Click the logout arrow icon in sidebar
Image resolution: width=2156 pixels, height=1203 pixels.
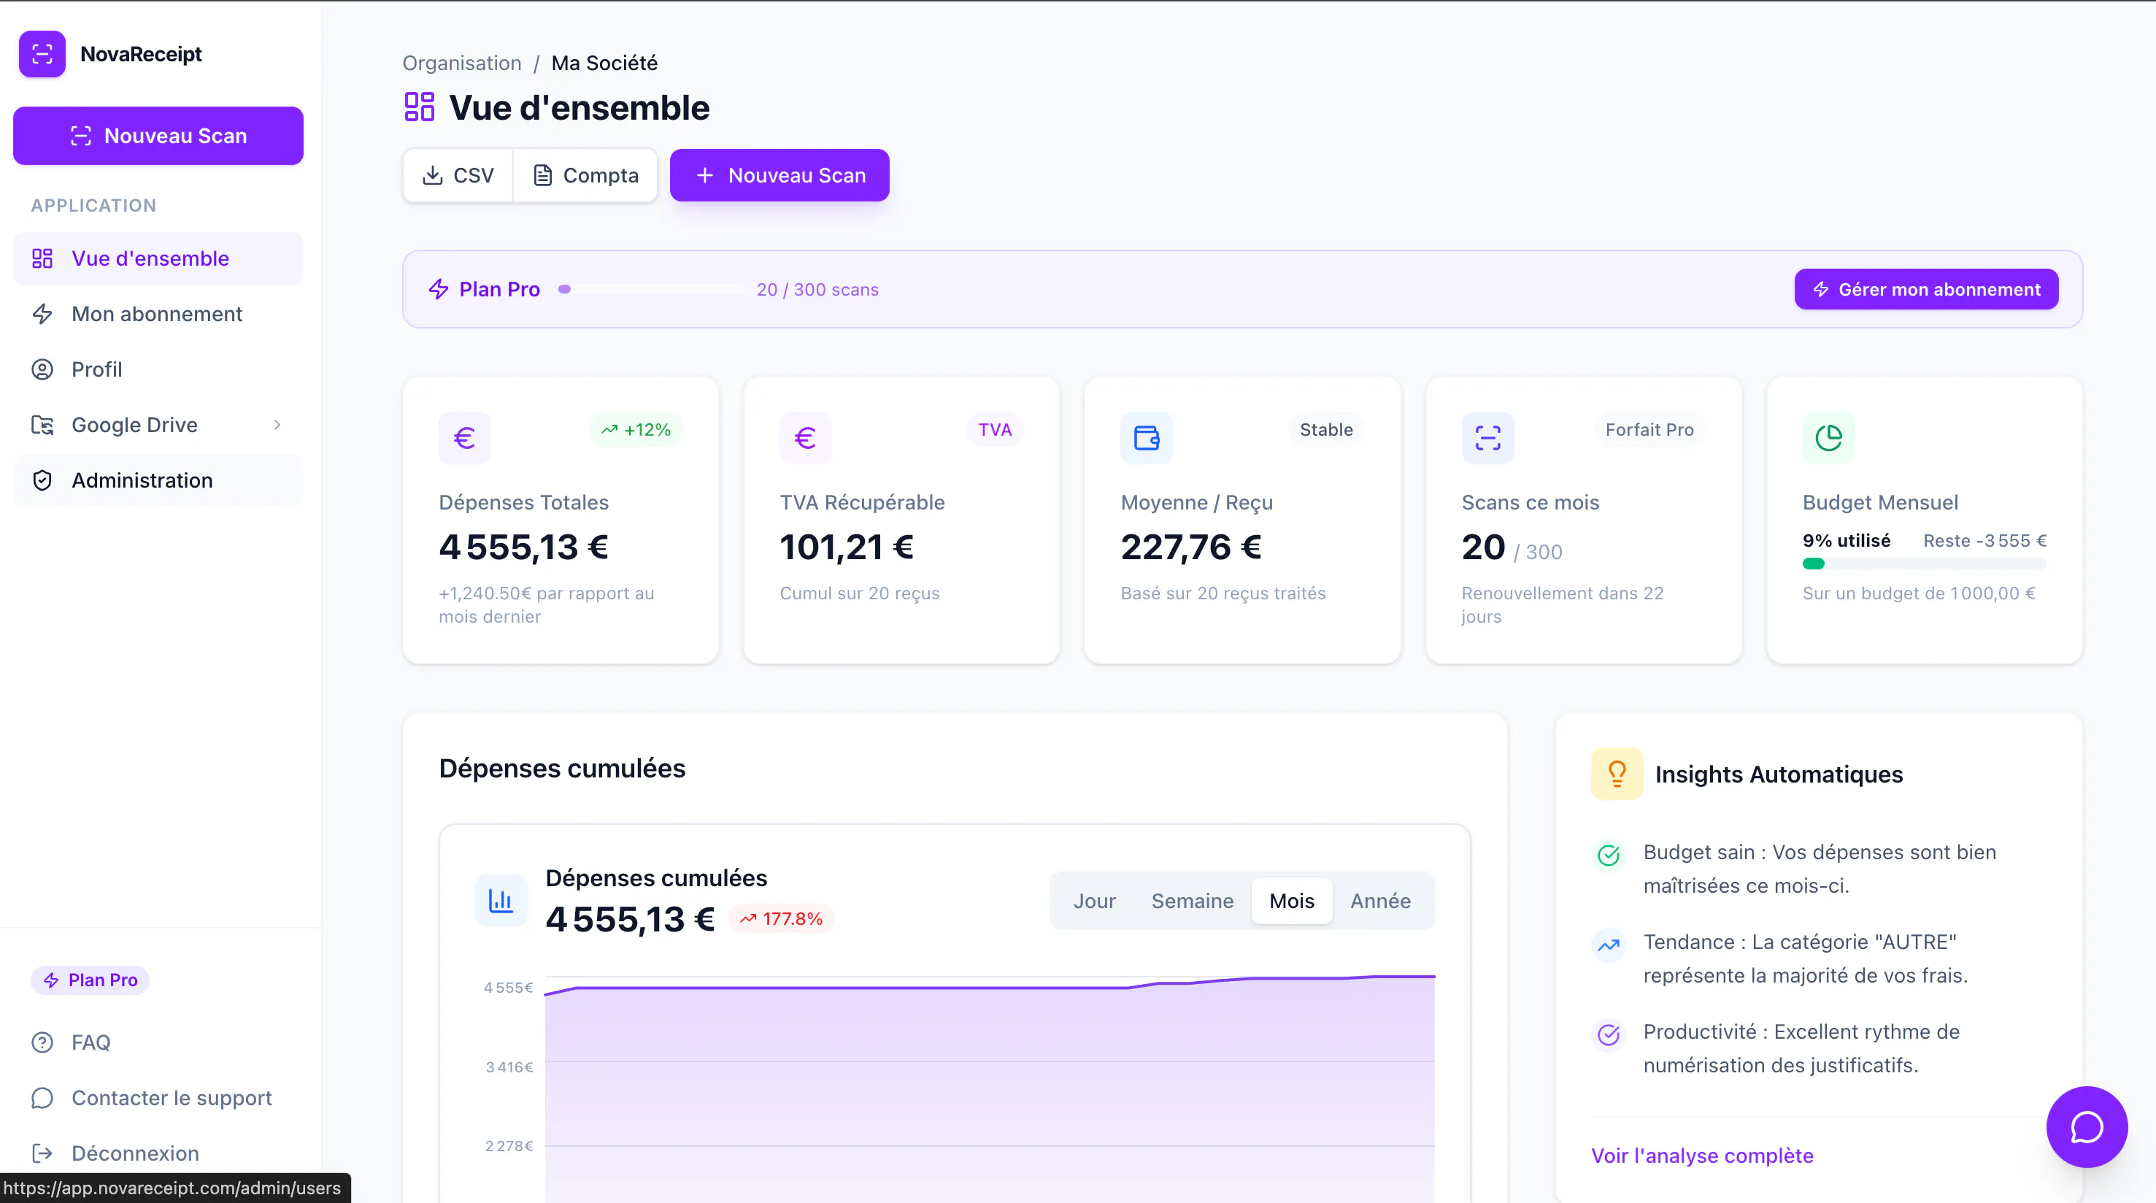click(42, 1153)
